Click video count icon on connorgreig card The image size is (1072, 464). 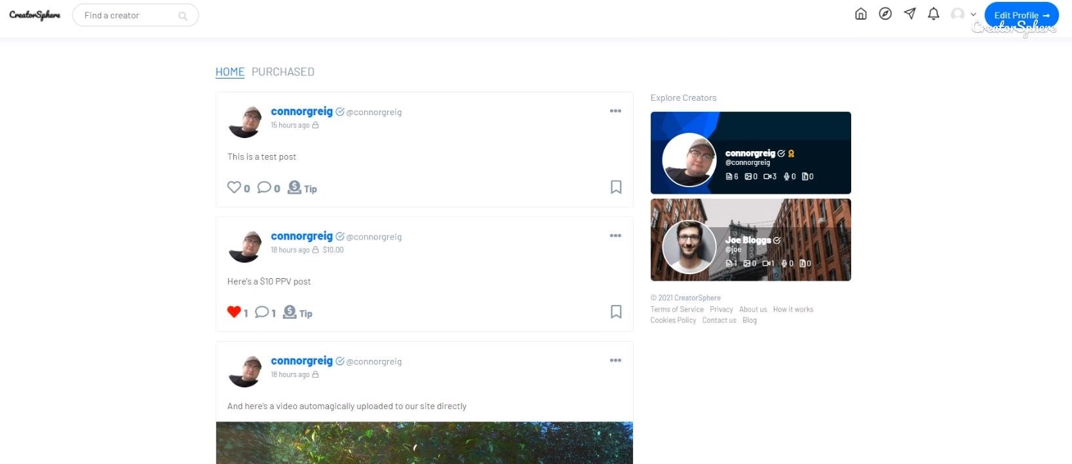(x=767, y=177)
